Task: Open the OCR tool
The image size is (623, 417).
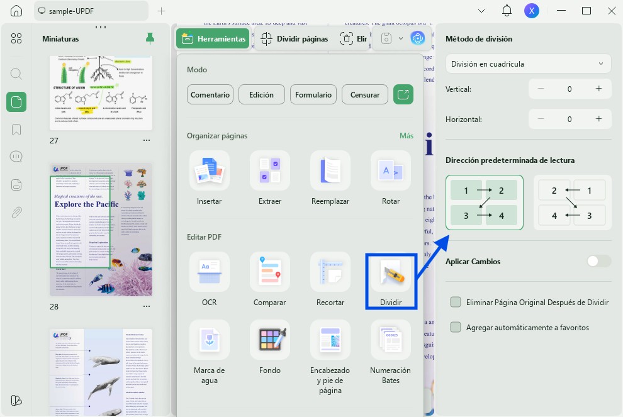Action: (x=210, y=272)
